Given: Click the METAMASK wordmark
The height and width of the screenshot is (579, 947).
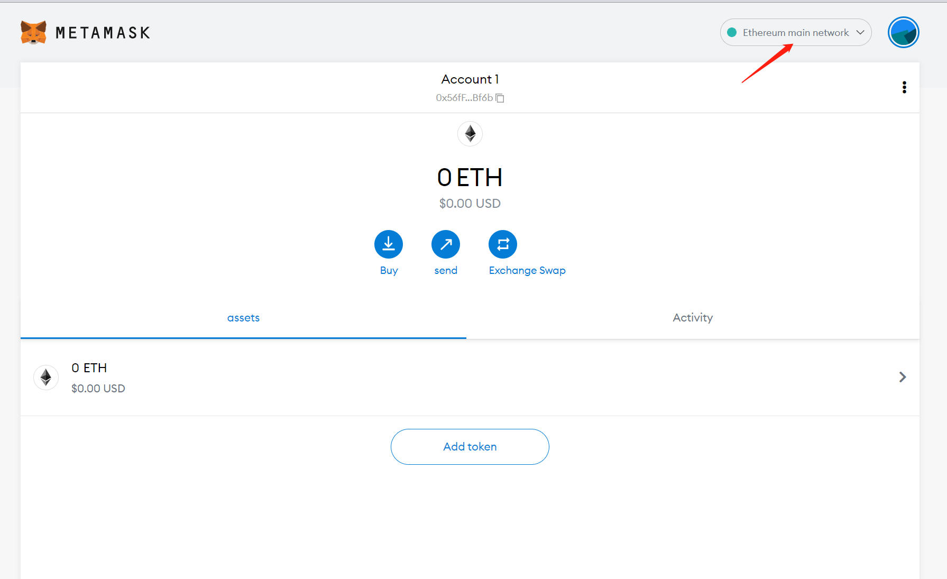Looking at the screenshot, I should pos(103,33).
